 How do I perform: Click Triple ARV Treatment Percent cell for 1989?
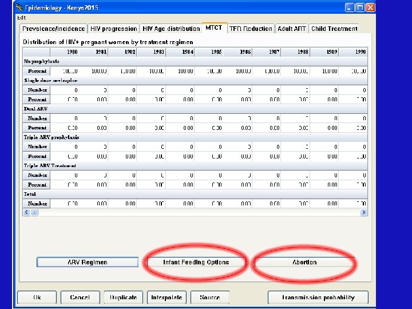point(324,184)
